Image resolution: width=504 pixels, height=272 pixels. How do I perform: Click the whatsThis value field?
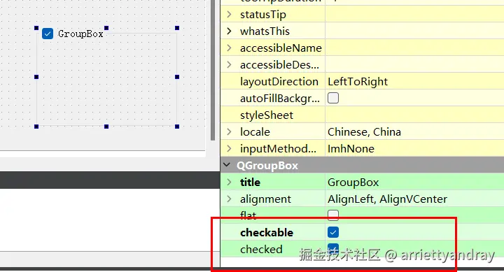click(x=414, y=31)
